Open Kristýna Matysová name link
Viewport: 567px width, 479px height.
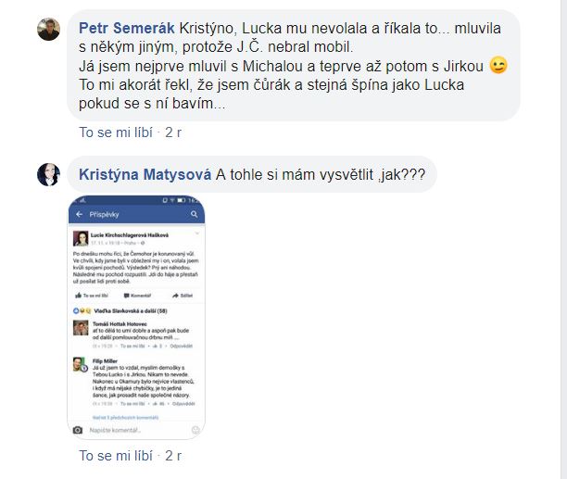[145, 174]
